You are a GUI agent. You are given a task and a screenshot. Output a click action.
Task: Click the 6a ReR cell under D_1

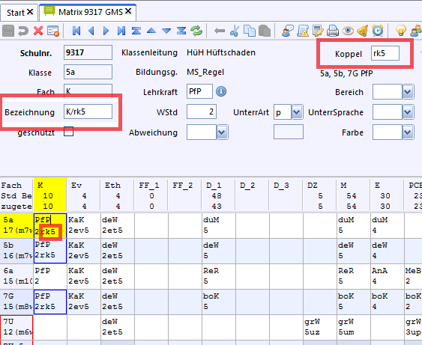pyautogui.click(x=218, y=276)
